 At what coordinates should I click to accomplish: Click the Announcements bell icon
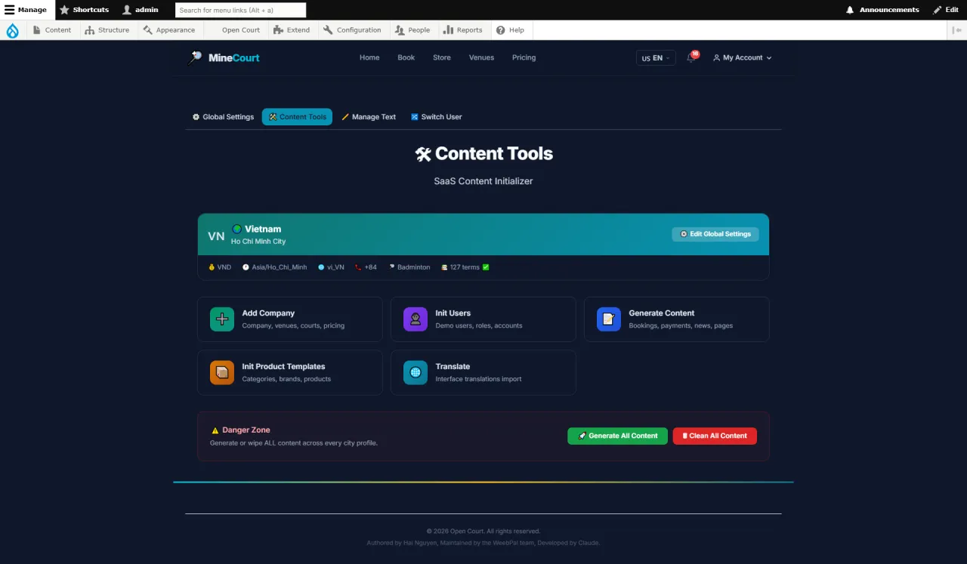click(850, 10)
